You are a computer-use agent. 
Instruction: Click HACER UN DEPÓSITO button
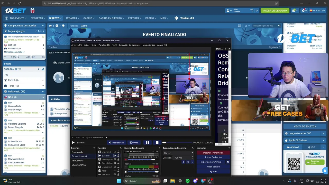[275, 11]
